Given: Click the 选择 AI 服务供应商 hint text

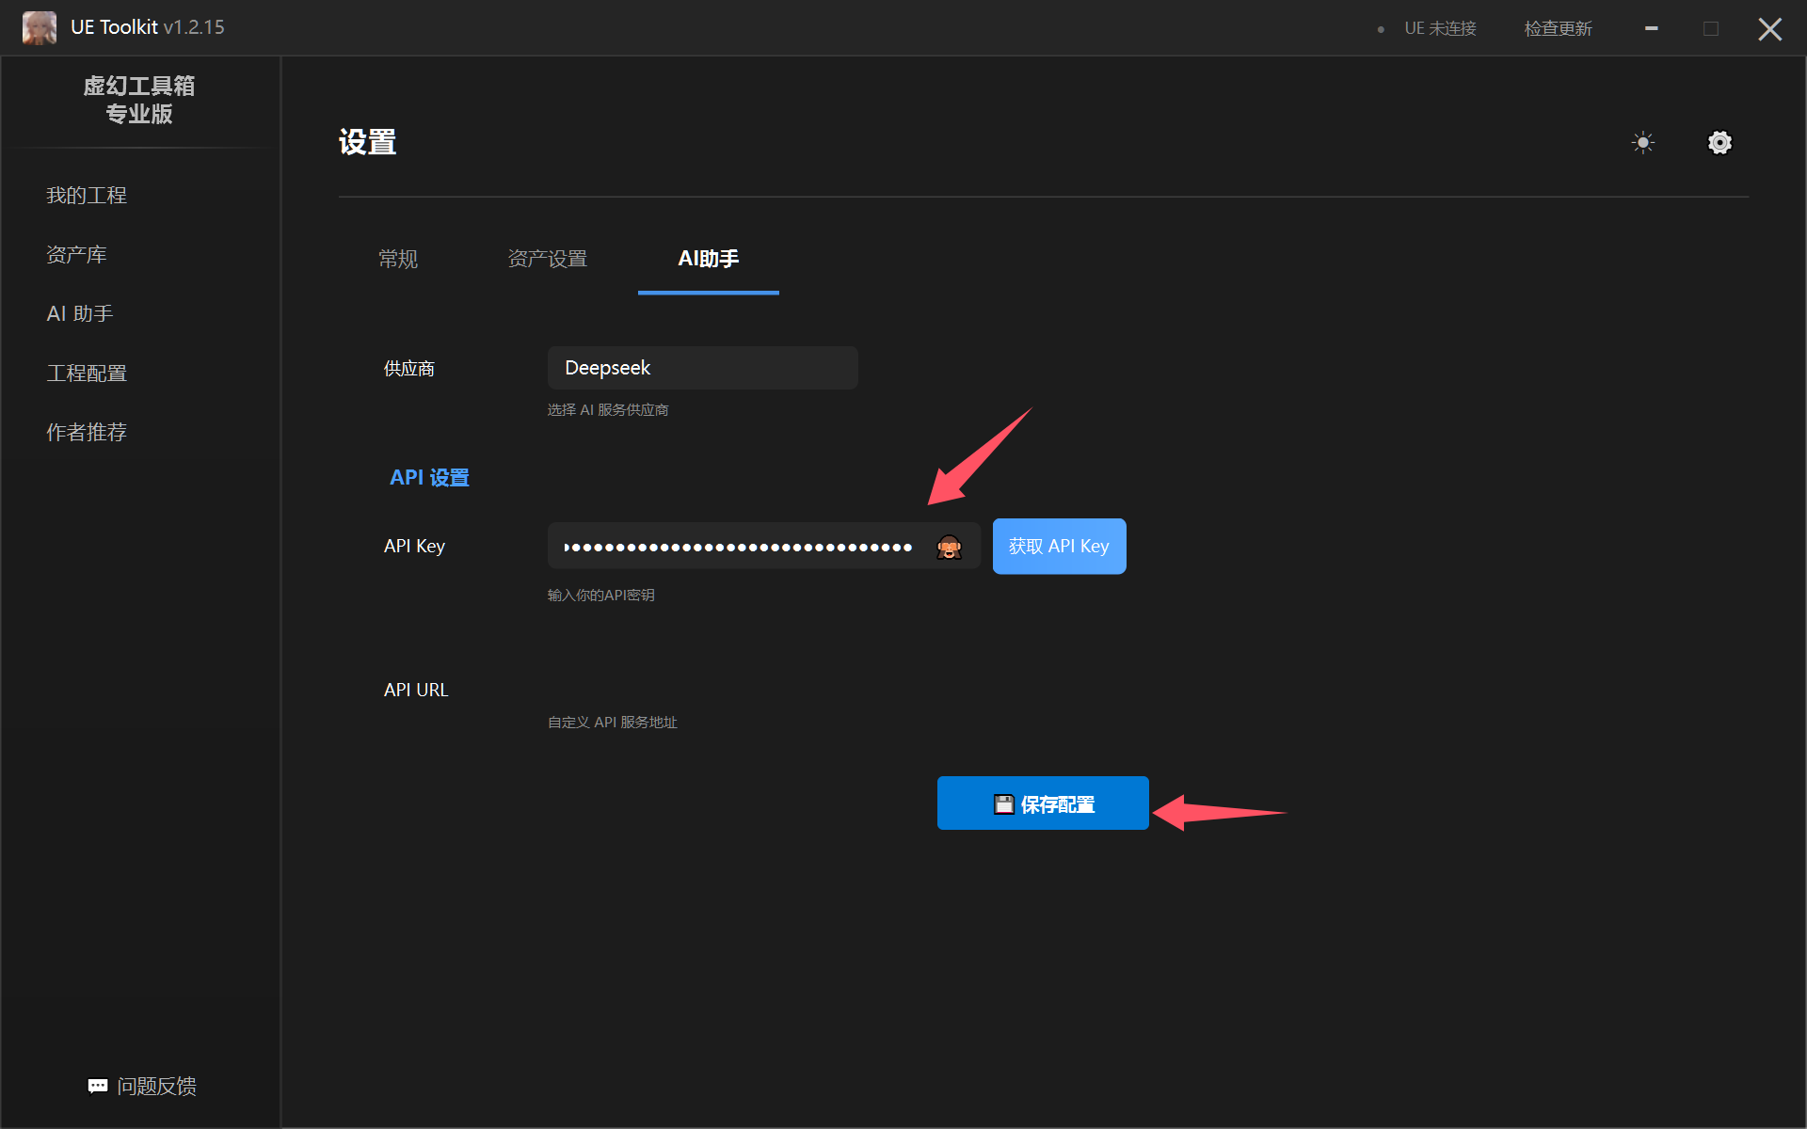Looking at the screenshot, I should (x=608, y=410).
